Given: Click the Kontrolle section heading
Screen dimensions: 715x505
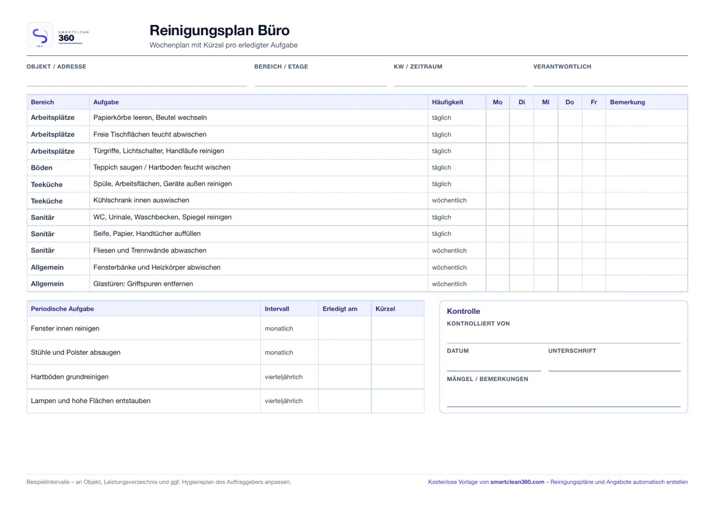Looking at the screenshot, I should point(464,311).
